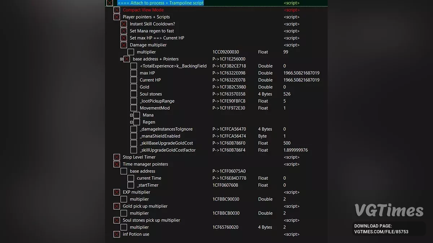Viewport: 433px width, 243px height.
Task: Click the value 1.899999976
Action: [x=296, y=150]
